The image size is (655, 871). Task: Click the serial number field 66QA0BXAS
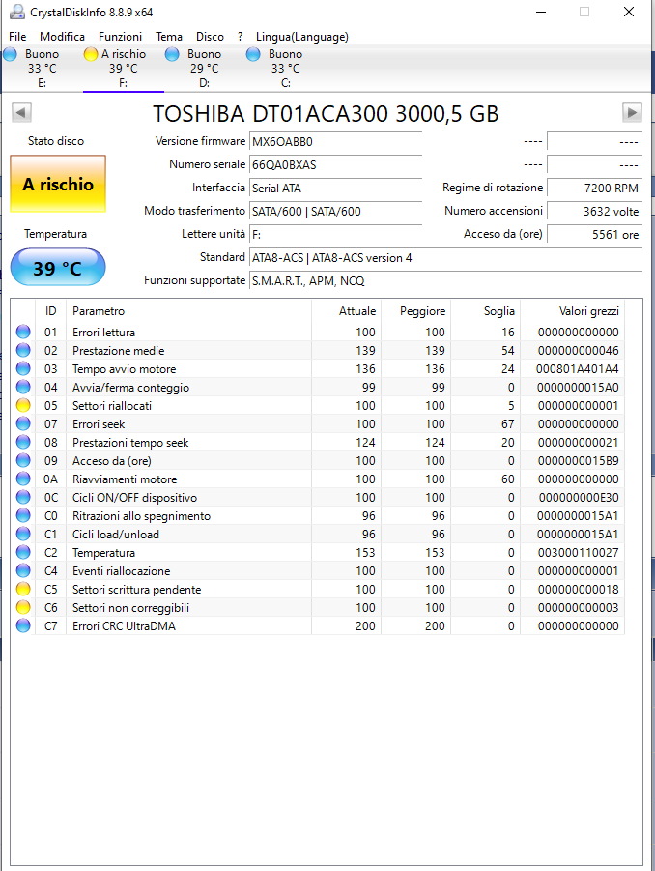pyautogui.click(x=336, y=165)
